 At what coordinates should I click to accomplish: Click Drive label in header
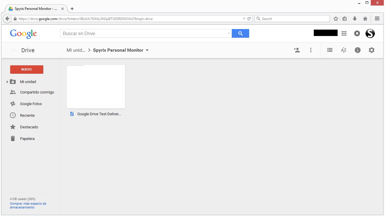tap(28, 50)
